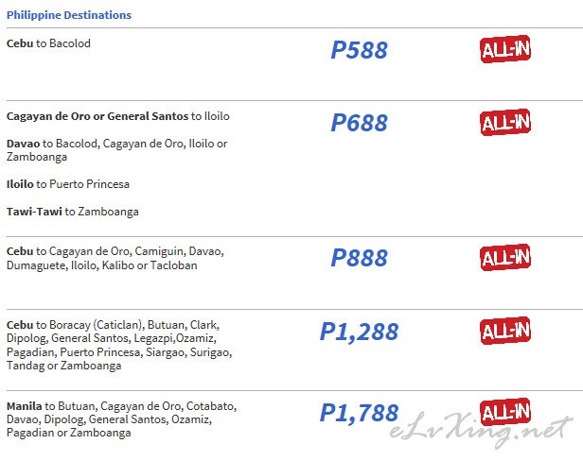The image size is (583, 461).
Task: Click Cebu to Cagayan de Oro, Camiguin route list
Action: point(115,258)
